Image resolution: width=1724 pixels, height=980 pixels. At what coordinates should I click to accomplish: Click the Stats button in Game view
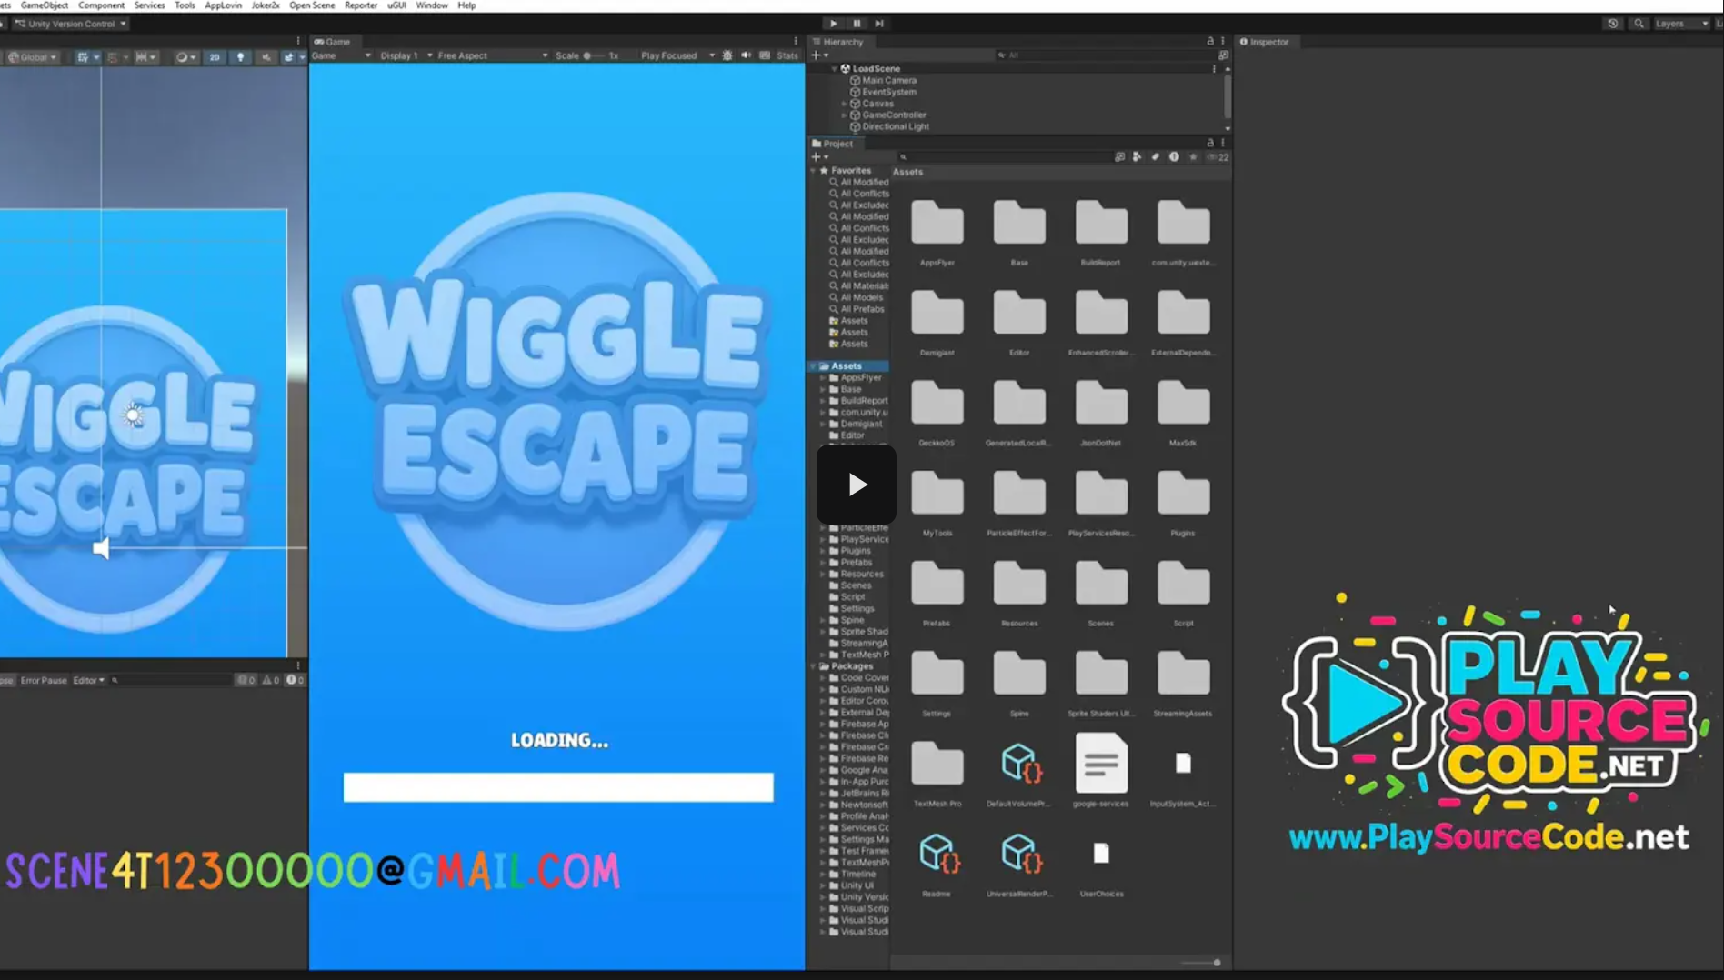(787, 55)
